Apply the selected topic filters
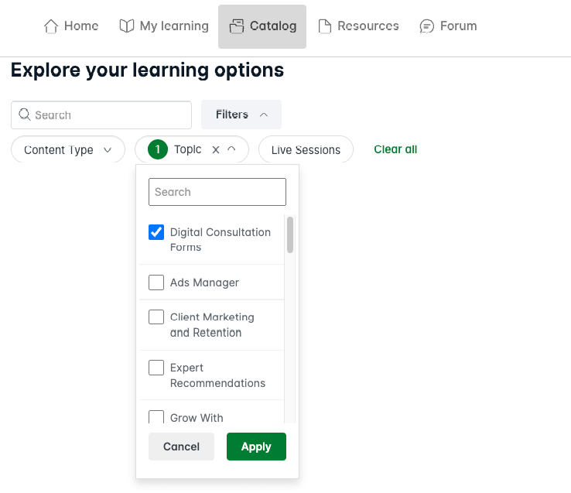Image resolution: width=571 pixels, height=493 pixels. (x=256, y=447)
